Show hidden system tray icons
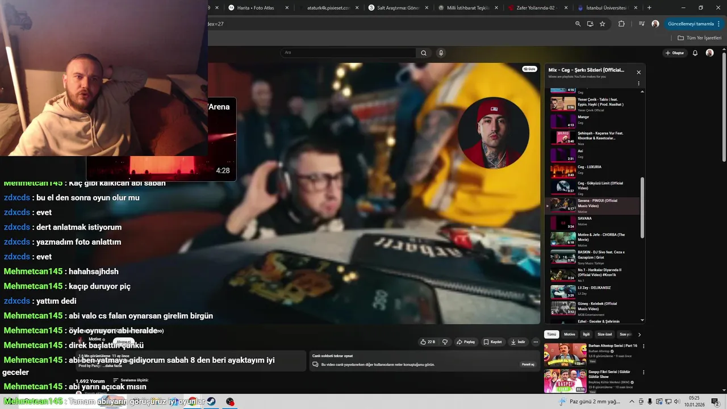Viewport: 727px width, 409px height. tap(632, 402)
